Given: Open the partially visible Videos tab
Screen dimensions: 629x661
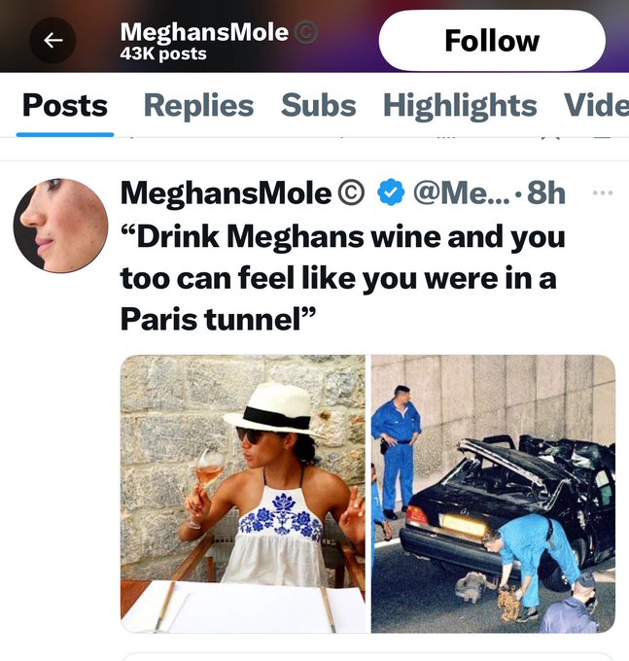Looking at the screenshot, I should tap(596, 105).
